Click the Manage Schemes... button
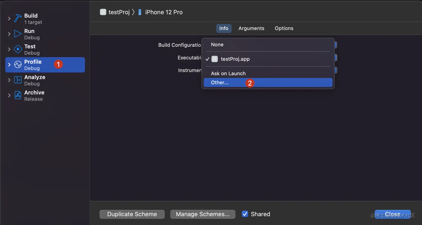The height and width of the screenshot is (225, 422). (x=203, y=214)
